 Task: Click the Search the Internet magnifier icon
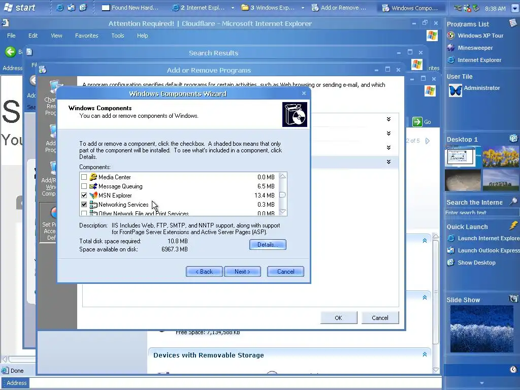coord(513,201)
